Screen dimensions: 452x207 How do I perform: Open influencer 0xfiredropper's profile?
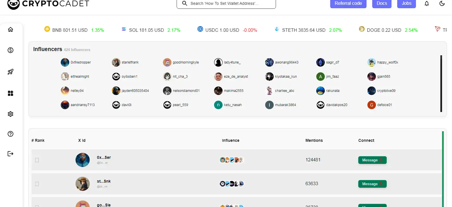tap(81, 62)
